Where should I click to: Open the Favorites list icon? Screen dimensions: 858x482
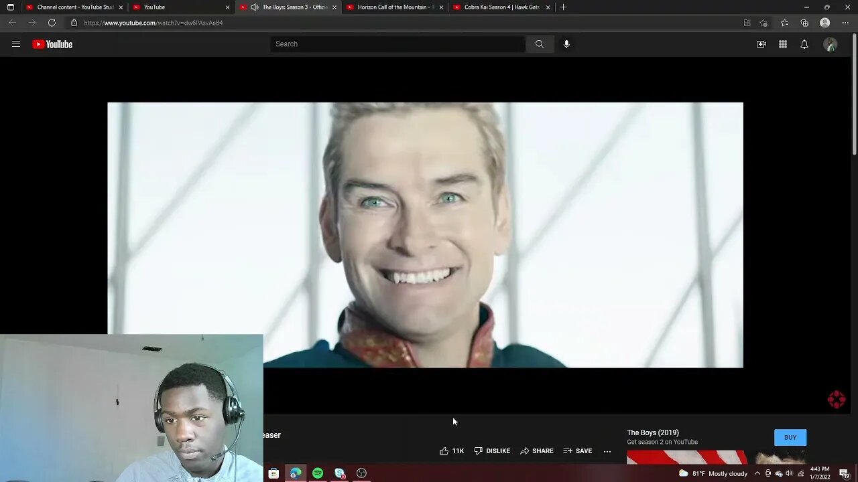(x=784, y=23)
